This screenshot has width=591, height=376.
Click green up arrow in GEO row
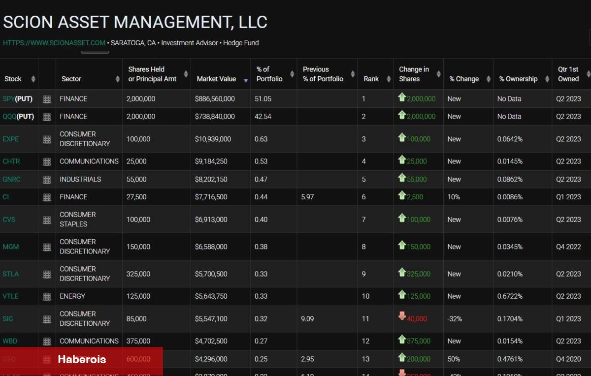coord(402,357)
